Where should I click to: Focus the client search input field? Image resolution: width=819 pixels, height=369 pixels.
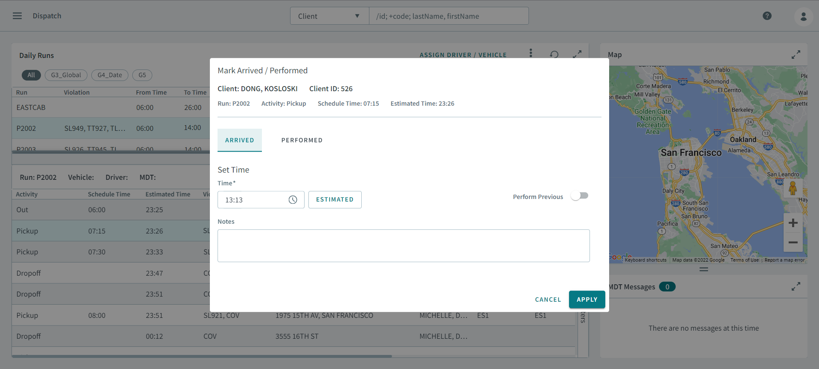click(449, 16)
